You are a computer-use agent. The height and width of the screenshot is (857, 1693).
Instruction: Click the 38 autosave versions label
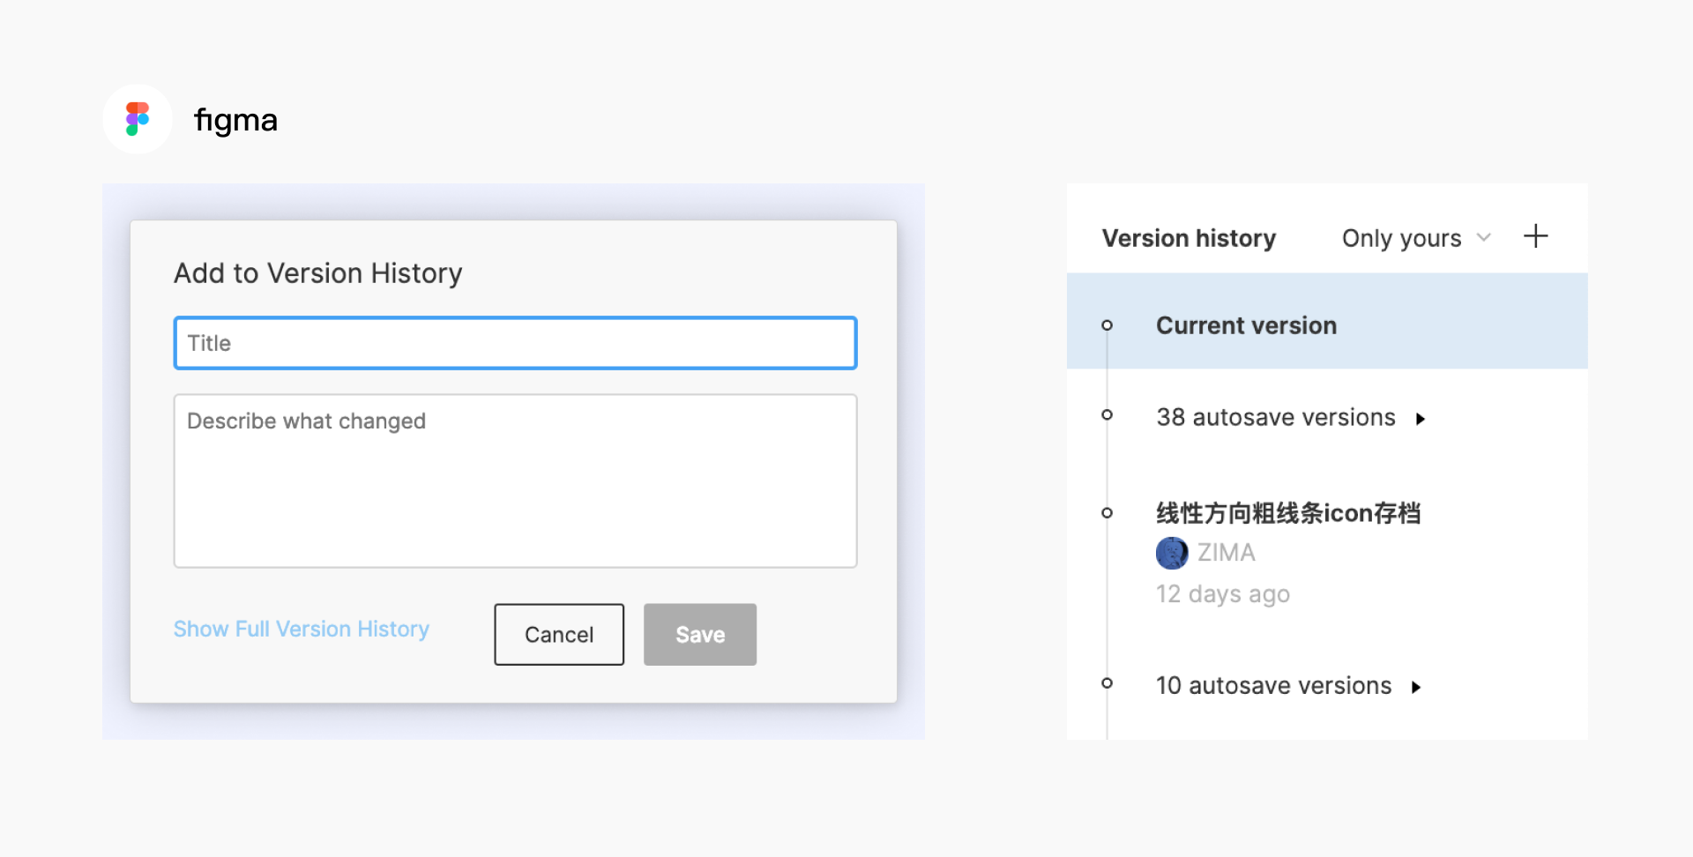[1275, 417]
